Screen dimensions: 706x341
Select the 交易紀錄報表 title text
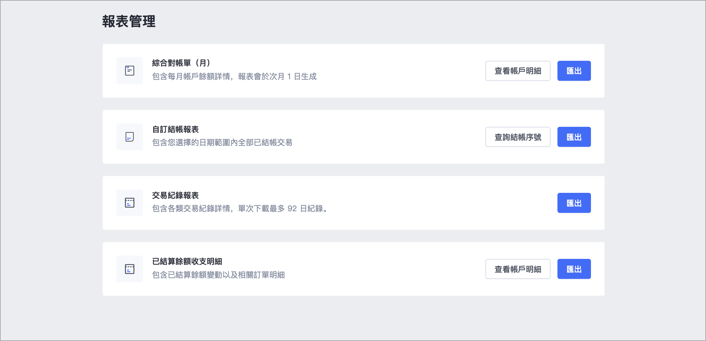click(176, 195)
